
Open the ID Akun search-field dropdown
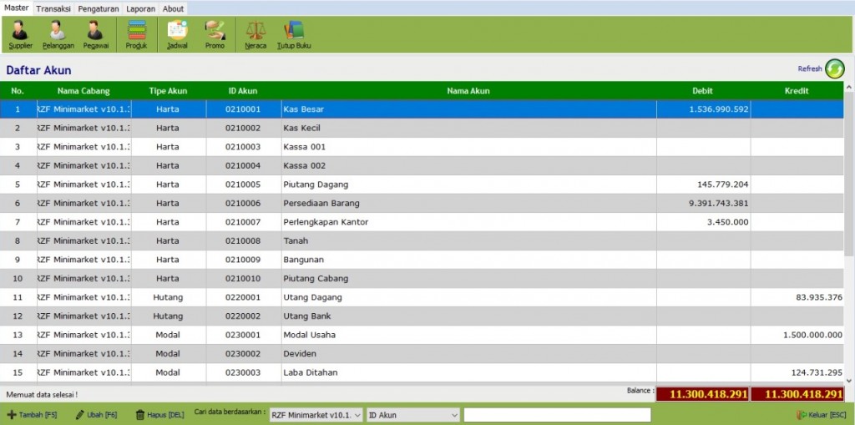[x=413, y=415]
